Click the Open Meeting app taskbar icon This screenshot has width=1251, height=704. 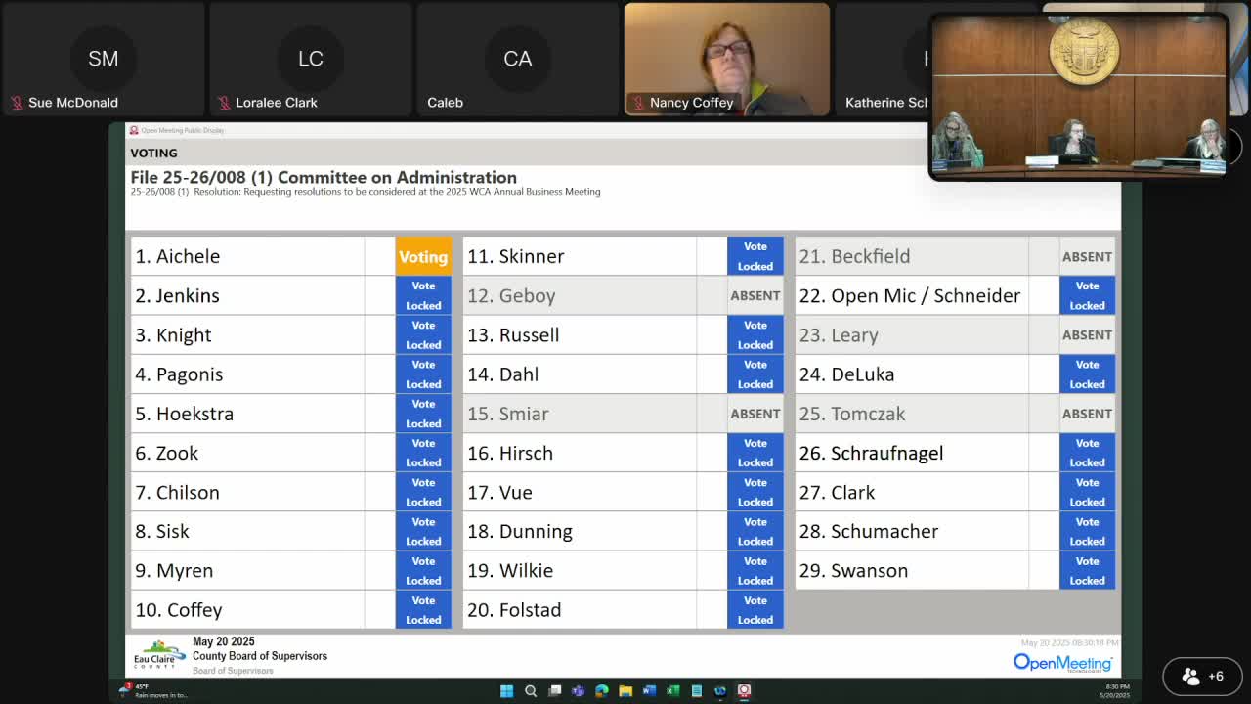(x=744, y=691)
